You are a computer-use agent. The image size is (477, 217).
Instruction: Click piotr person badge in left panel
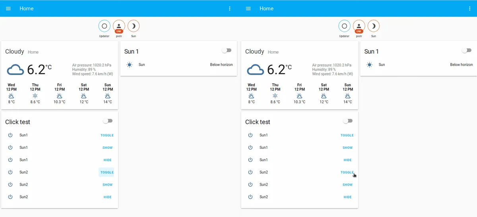click(119, 26)
